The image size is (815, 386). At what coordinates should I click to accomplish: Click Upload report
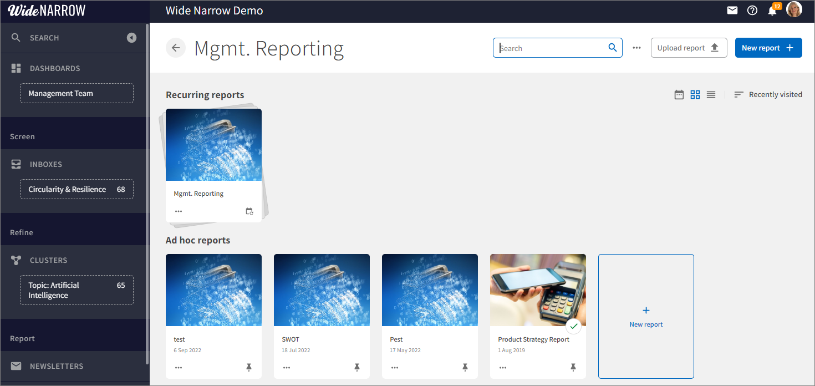pos(689,48)
